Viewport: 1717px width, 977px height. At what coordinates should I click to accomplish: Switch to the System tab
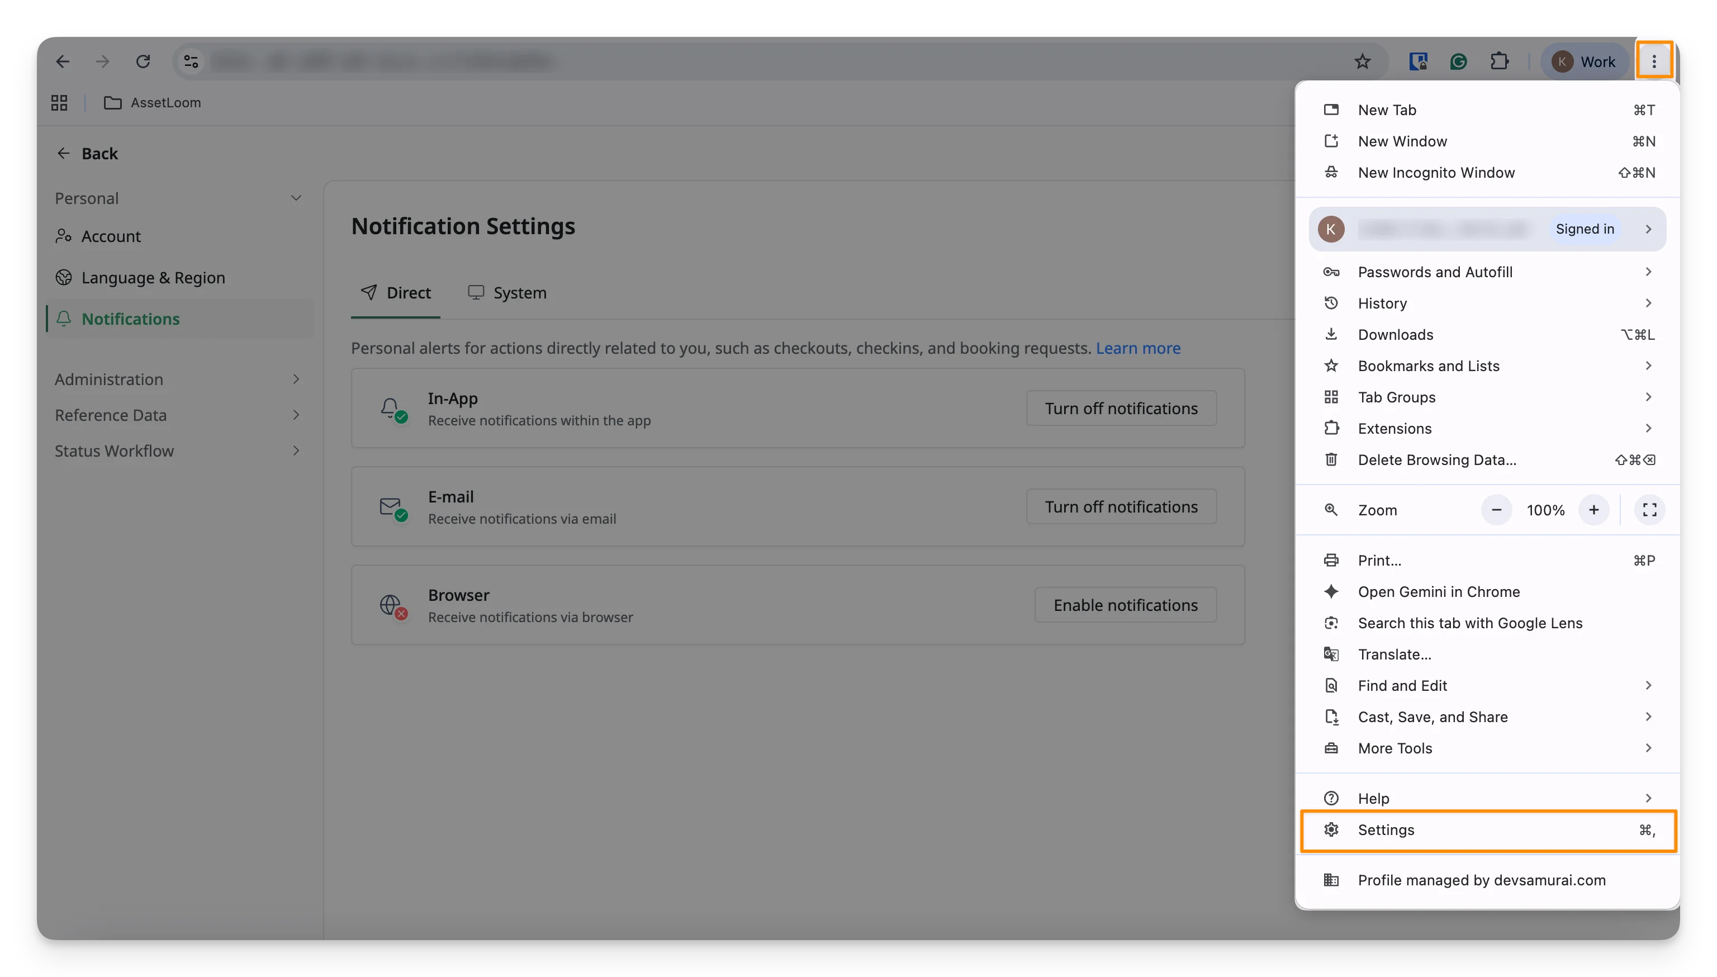tap(506, 292)
